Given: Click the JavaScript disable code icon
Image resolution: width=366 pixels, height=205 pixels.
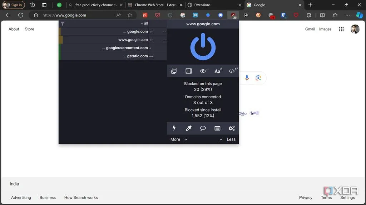Looking at the screenshot, I should 232,71.
